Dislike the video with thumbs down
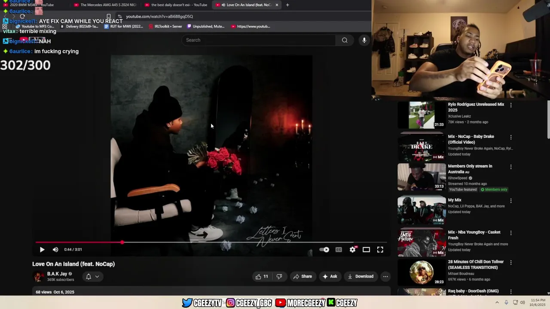The height and width of the screenshot is (309, 550). point(279,276)
